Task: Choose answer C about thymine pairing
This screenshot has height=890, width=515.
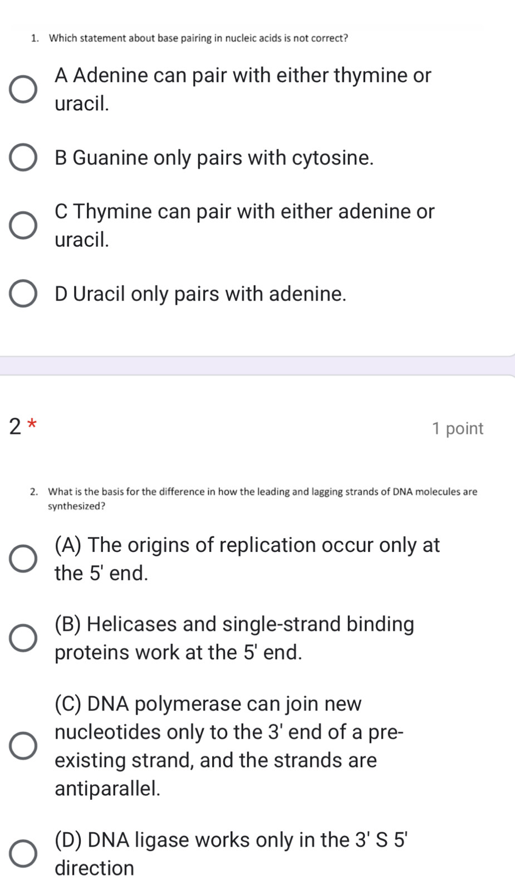Action: click(x=23, y=226)
